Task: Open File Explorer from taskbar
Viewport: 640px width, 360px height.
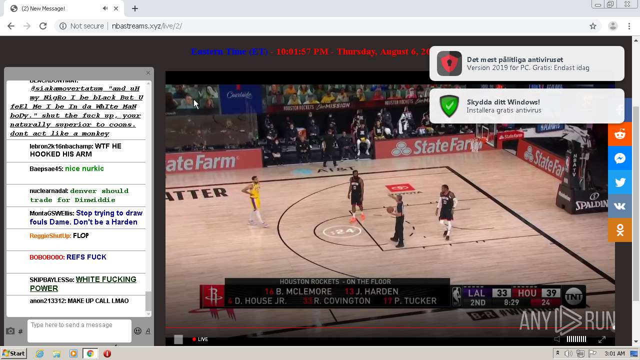Action: pos(56,353)
